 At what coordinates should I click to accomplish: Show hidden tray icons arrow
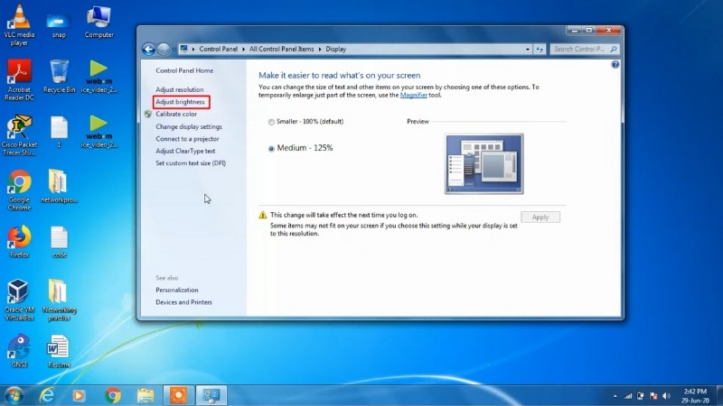(615, 396)
